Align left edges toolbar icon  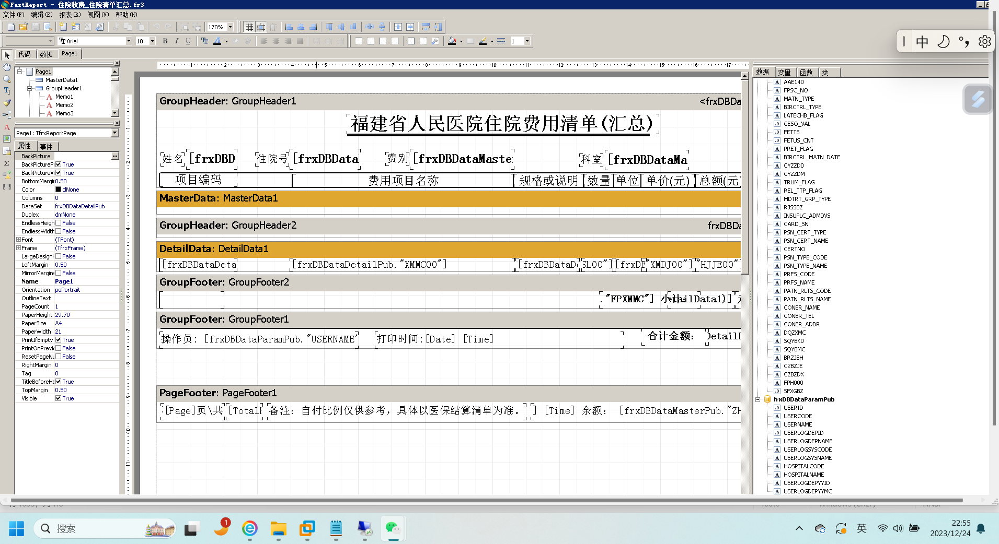click(289, 27)
